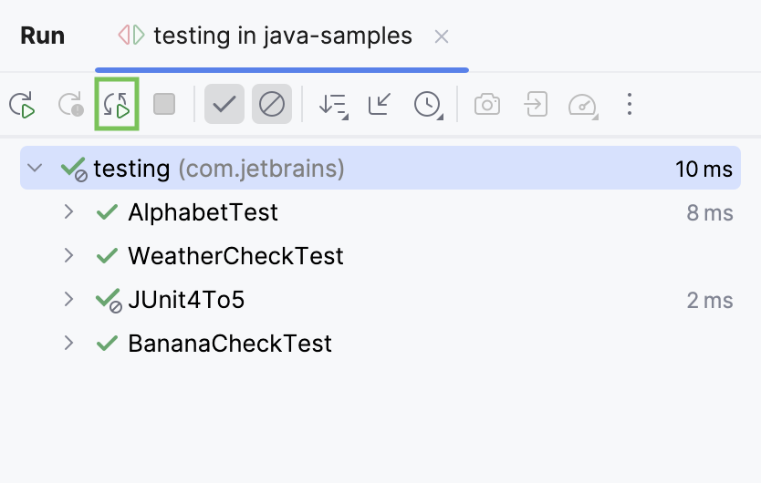
Task: Select the WeatherCheckTest item
Action: tap(235, 256)
